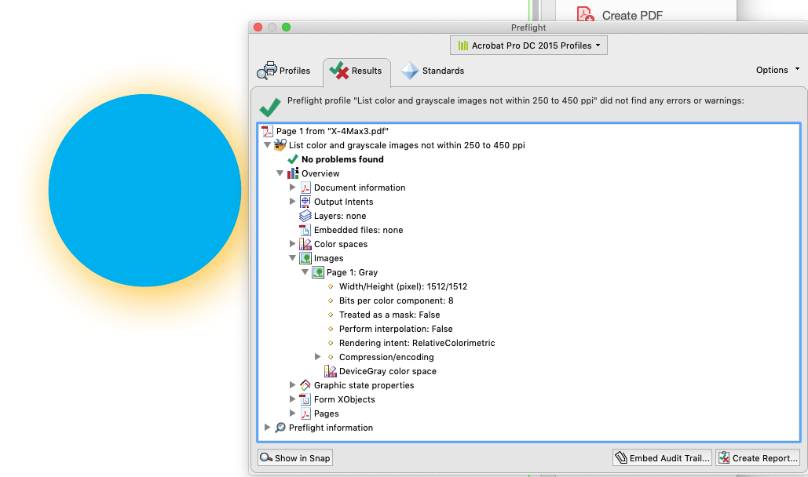Switch to the Standards tab

pos(432,71)
